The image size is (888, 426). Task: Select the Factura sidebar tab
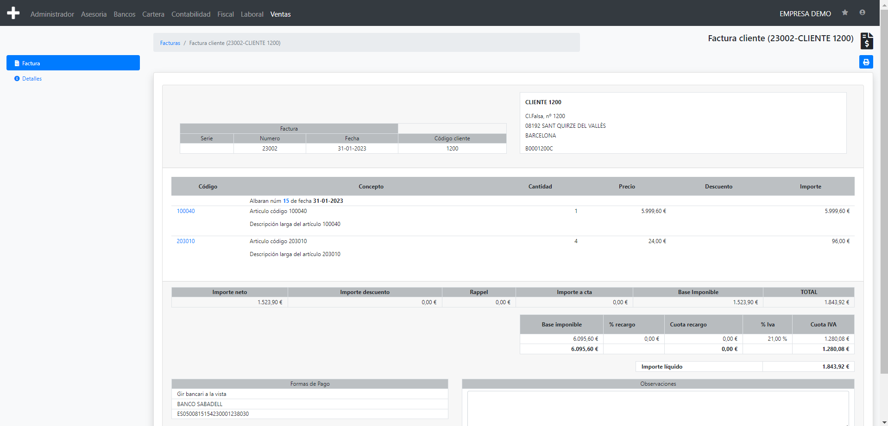(x=73, y=63)
